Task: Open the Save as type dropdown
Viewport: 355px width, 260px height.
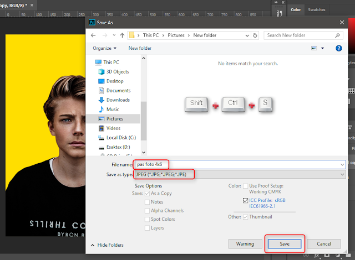Action: 342,174
